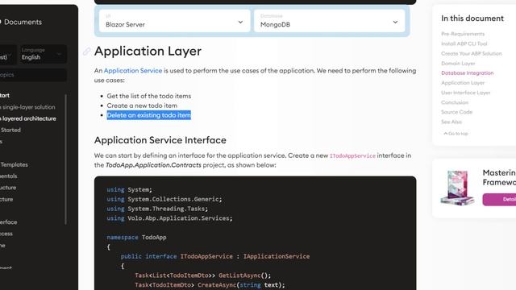This screenshot has height=290, width=516.
Task: Click the pink Details button on book card
Action: tap(500, 199)
